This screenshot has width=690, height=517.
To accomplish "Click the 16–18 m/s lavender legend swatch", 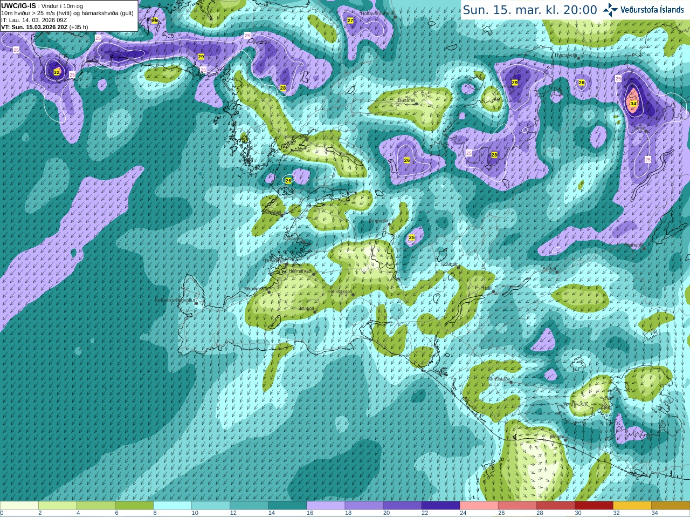I will click(x=326, y=506).
